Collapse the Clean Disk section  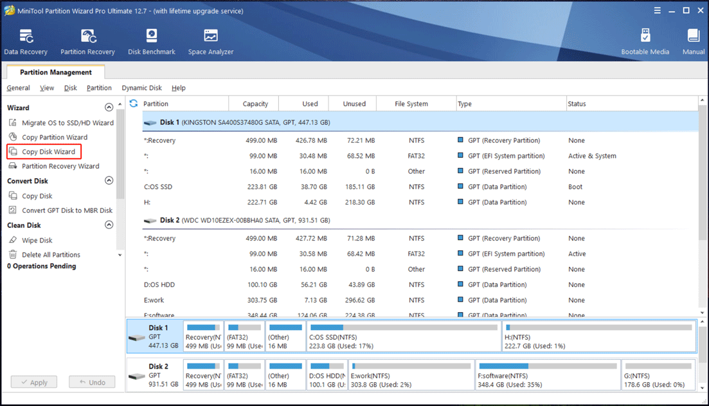(109, 225)
